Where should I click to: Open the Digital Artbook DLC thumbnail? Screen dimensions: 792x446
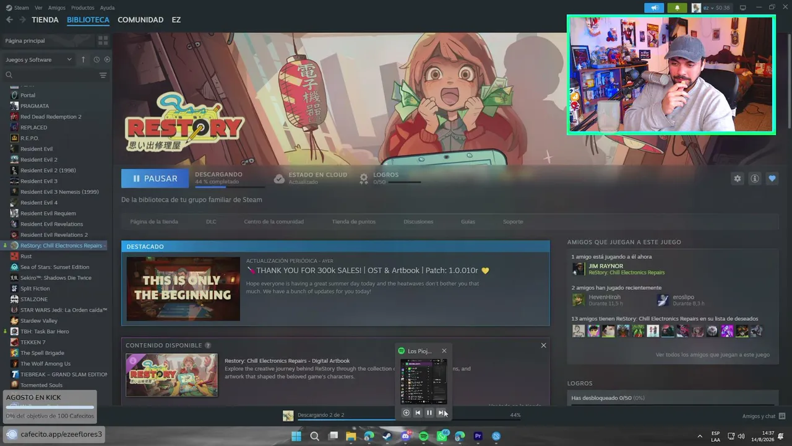pos(171,375)
